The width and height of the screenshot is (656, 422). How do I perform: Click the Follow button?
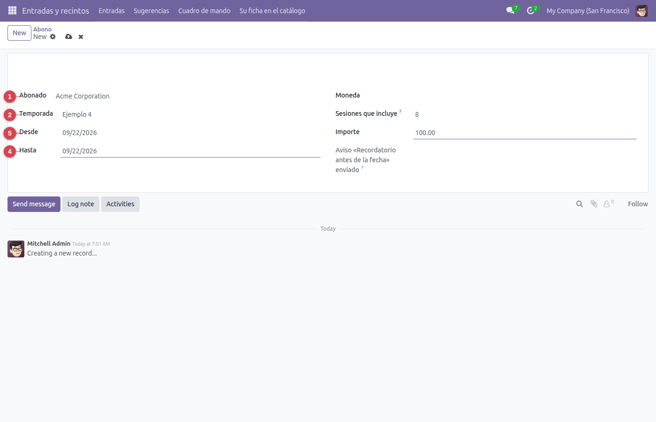point(638,204)
